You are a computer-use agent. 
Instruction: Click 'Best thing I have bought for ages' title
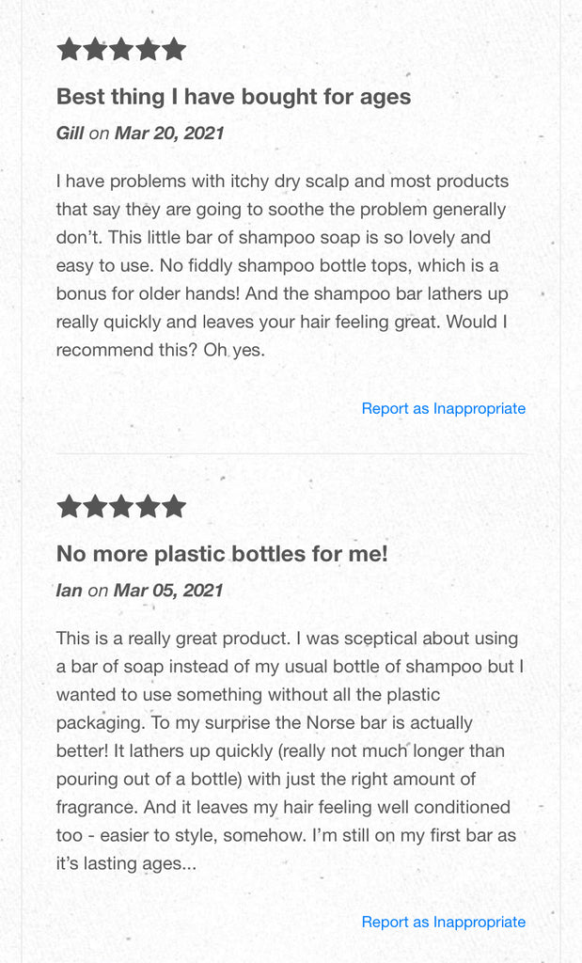click(x=233, y=97)
